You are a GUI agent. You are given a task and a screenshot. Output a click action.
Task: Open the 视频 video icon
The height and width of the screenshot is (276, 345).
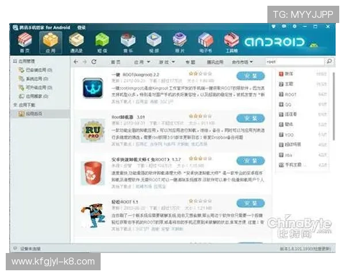tap(154, 42)
